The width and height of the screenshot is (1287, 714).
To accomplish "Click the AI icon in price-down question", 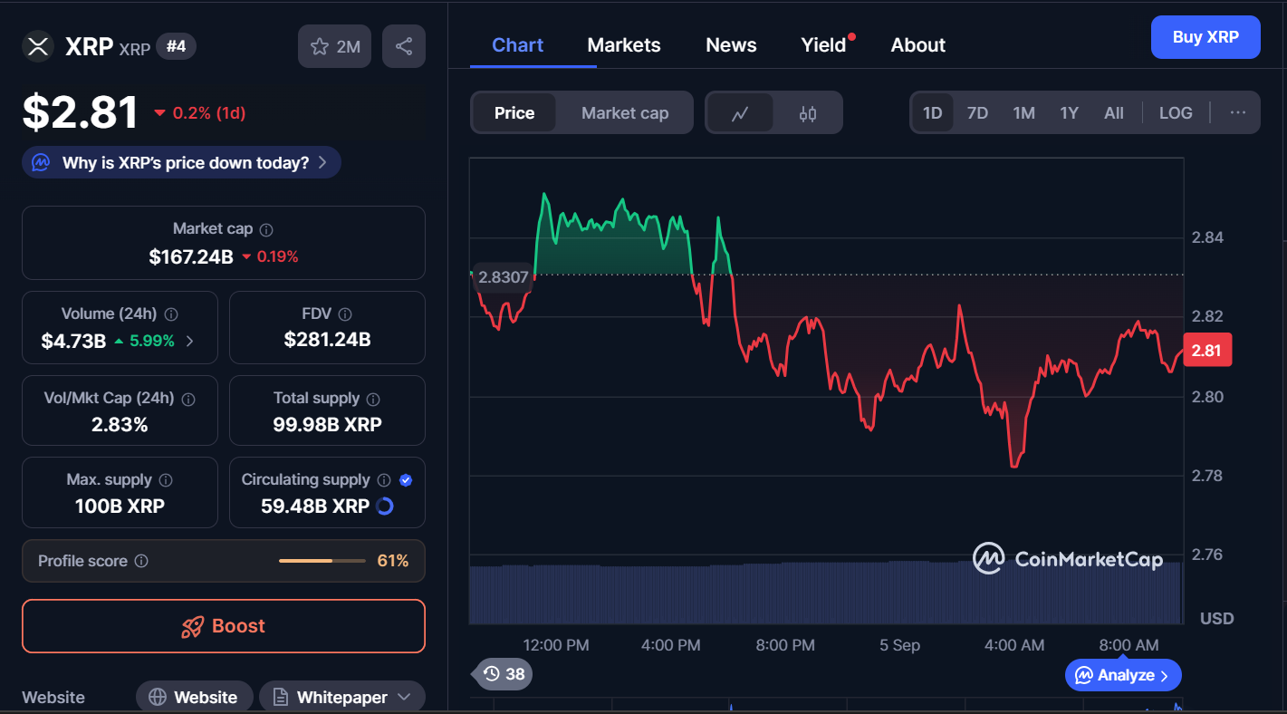I will 41,163.
